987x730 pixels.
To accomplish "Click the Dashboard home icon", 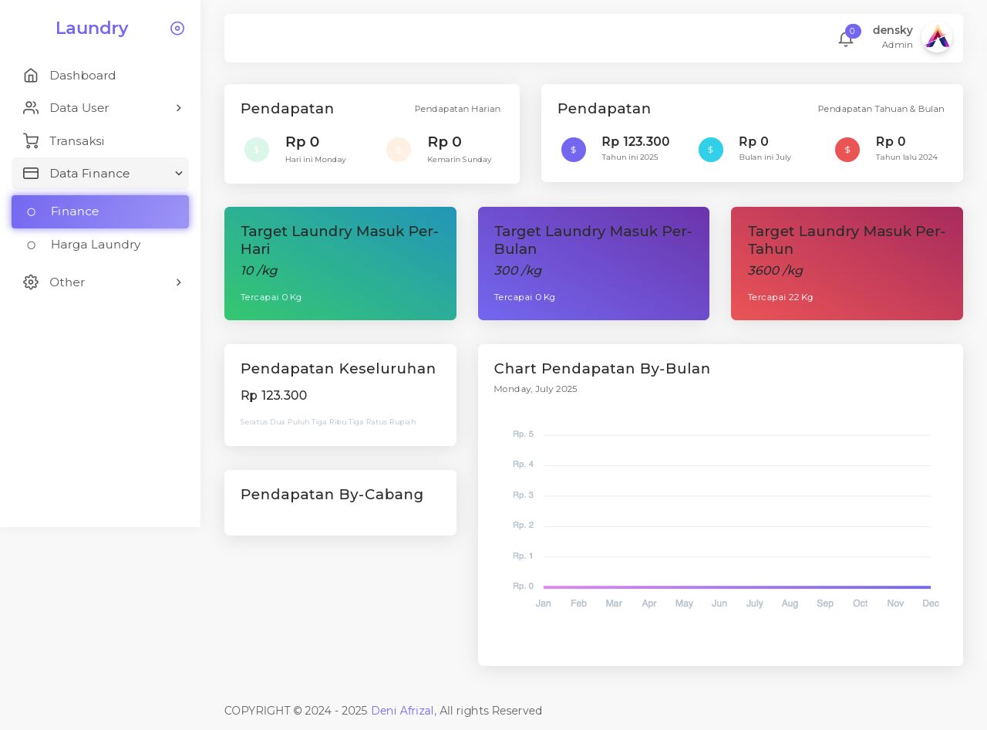I will (x=31, y=76).
